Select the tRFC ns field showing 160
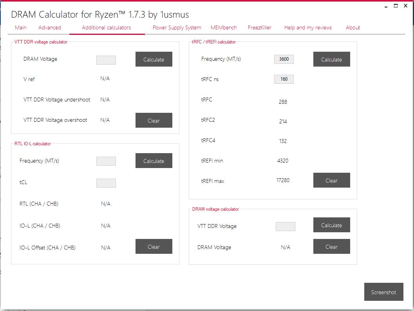This screenshot has height=311, width=414. [284, 79]
